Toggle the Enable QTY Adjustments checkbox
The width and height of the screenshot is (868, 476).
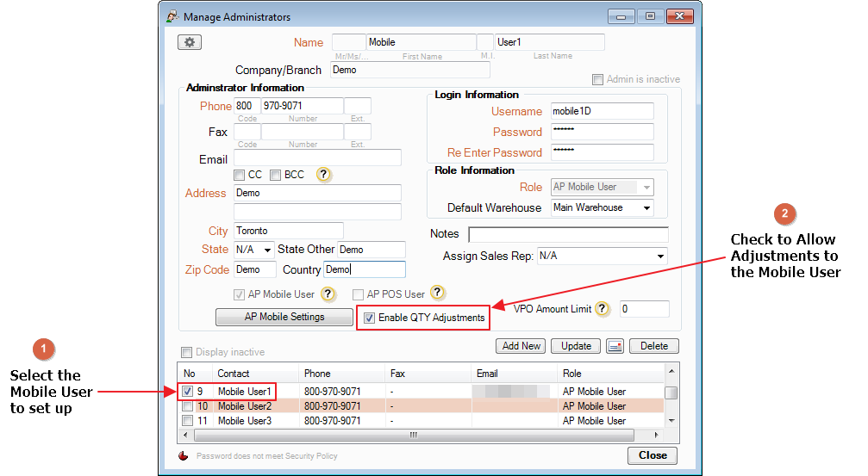point(369,318)
